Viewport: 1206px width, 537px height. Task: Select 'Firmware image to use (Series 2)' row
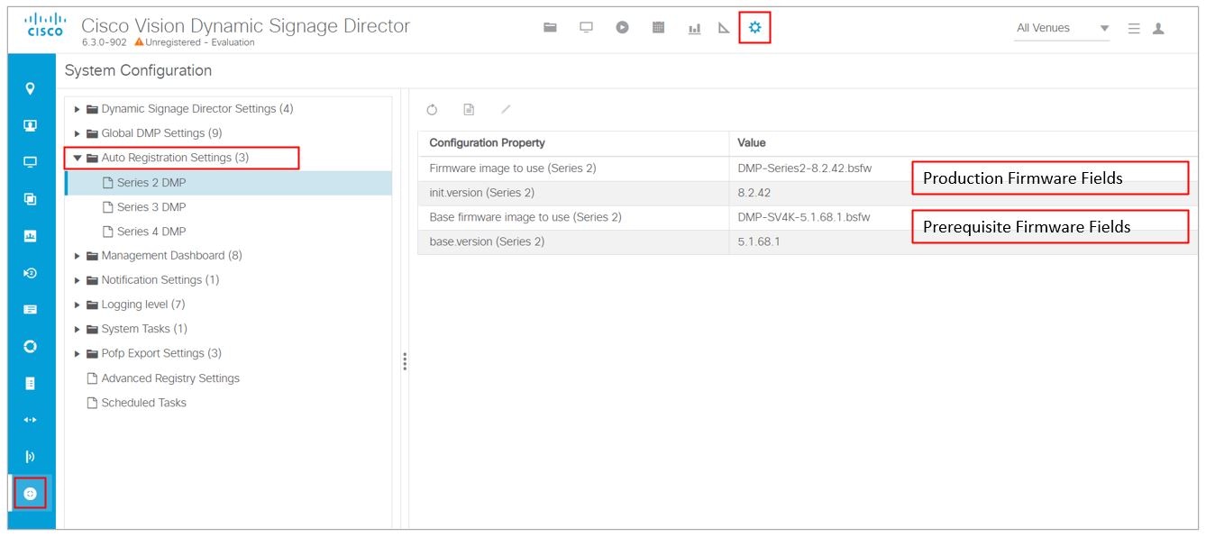(808, 168)
